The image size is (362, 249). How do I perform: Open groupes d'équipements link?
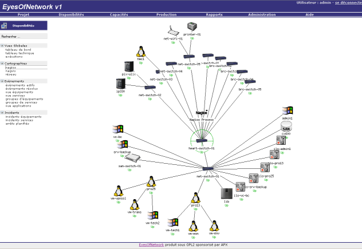(x=24, y=99)
